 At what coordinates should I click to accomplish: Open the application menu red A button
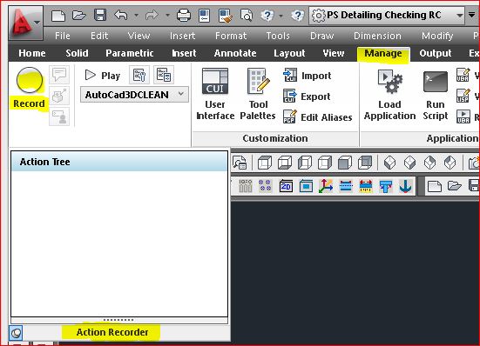26,23
